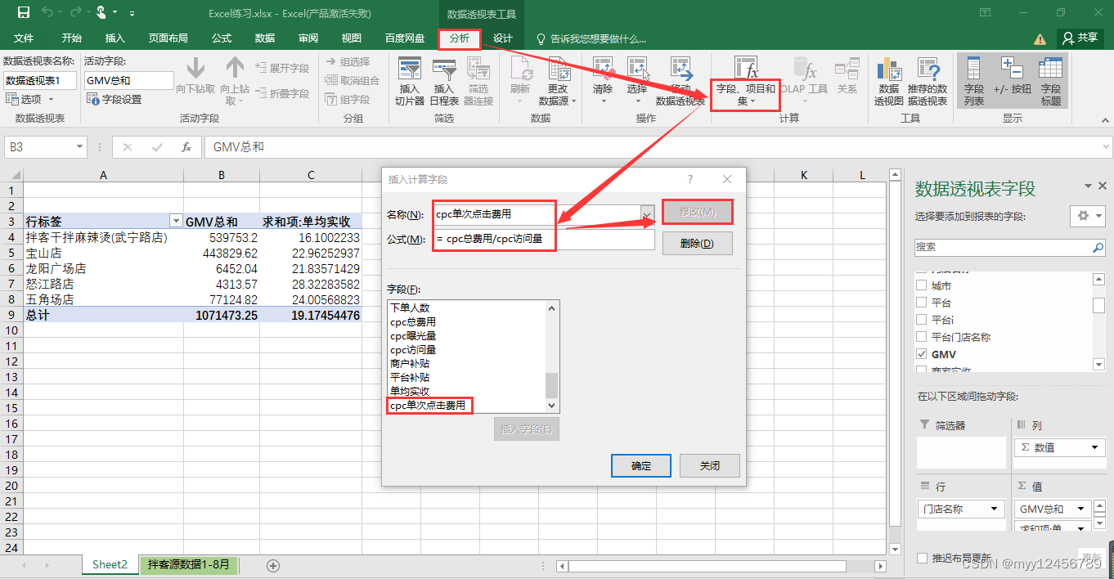Viewport: 1114px width, 579px height.
Task: Toggle touch/mouse mode icon in the quick access toolbar
Action: pos(100,12)
